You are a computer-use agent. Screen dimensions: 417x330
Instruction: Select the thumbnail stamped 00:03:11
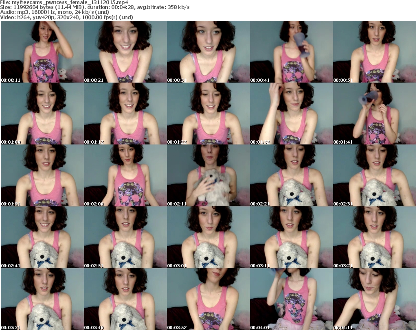[292, 237]
